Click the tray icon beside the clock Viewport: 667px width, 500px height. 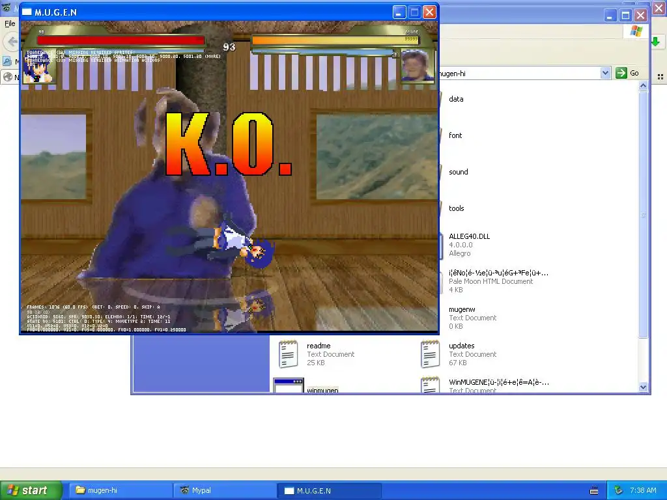(619, 490)
